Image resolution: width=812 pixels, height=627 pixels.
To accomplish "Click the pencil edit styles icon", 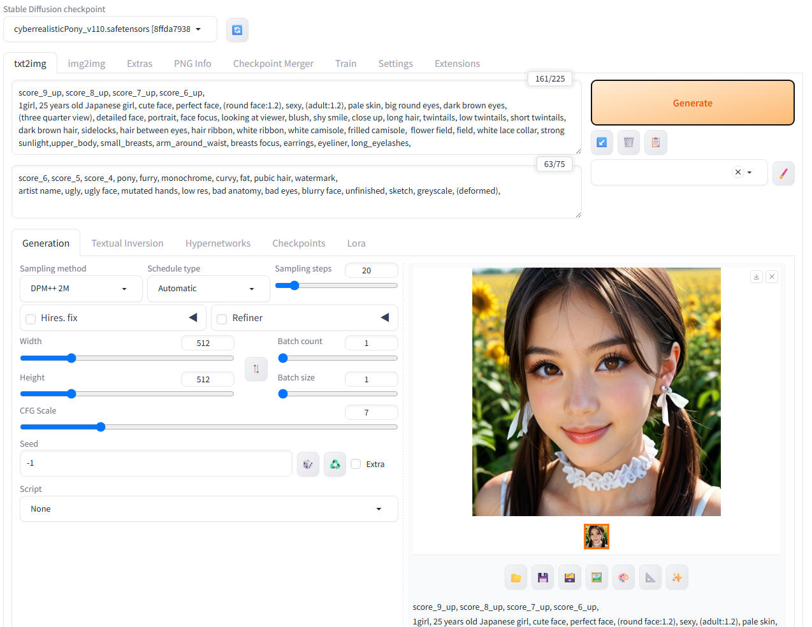I will tap(783, 173).
